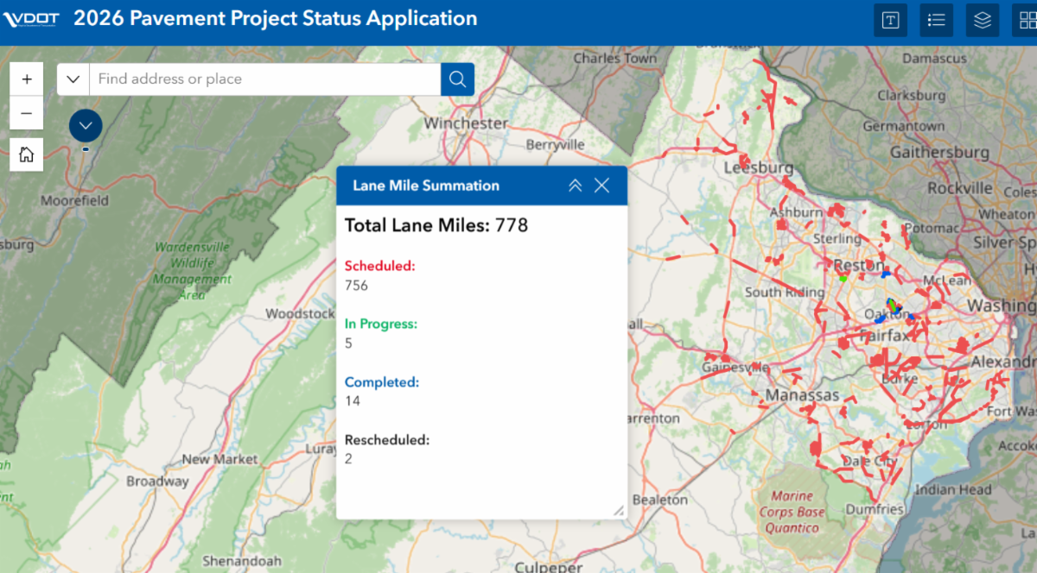Screen dimensions: 1037x573
Task: Click Wardensville Wildlife Management Area label
Action: pyautogui.click(x=193, y=271)
